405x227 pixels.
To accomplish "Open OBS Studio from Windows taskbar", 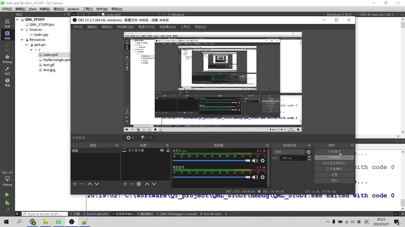I will 72,222.
